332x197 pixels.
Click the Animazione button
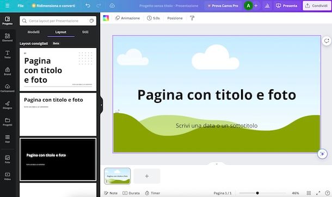(x=127, y=18)
